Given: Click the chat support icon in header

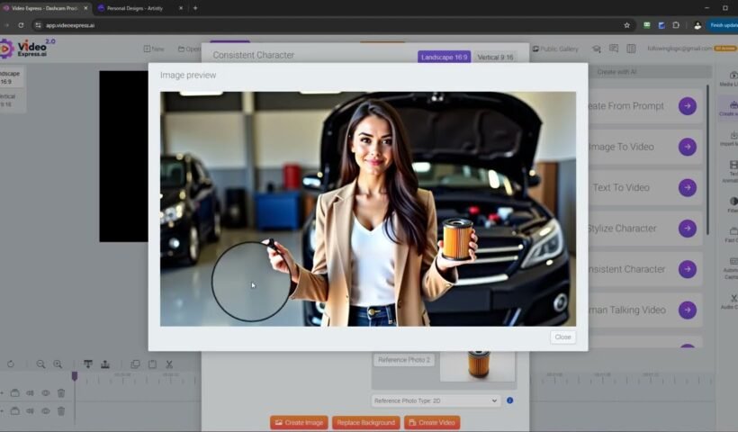Looking at the screenshot, I should point(614,49).
